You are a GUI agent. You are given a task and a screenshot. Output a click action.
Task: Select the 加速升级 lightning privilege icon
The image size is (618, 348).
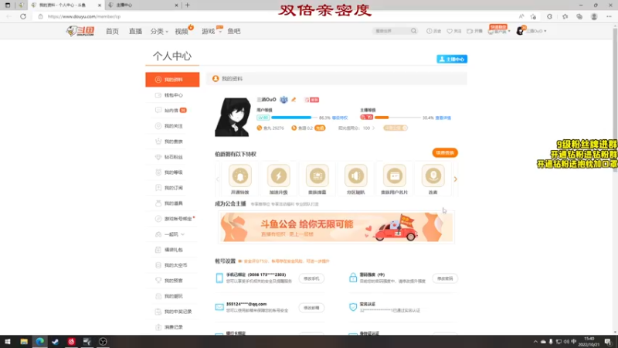click(278, 176)
